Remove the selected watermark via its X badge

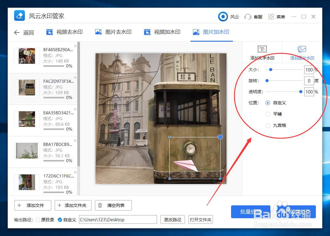[x=220, y=137]
